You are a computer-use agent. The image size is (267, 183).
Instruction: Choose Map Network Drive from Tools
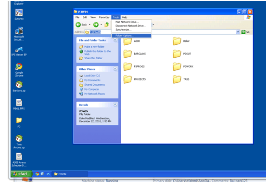pos(131,22)
